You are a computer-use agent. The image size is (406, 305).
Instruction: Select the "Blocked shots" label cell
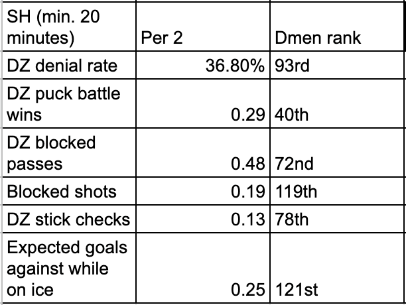pyautogui.click(x=68, y=192)
